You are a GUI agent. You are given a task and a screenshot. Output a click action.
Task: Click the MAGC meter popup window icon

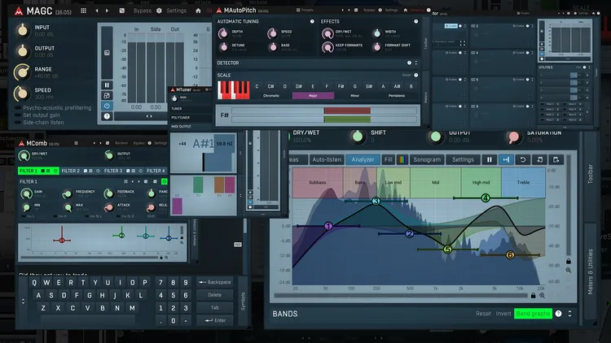(107, 53)
